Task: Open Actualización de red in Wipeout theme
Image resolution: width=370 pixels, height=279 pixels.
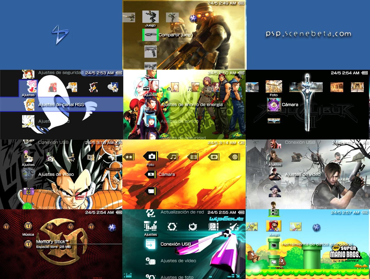Action: click(182, 212)
